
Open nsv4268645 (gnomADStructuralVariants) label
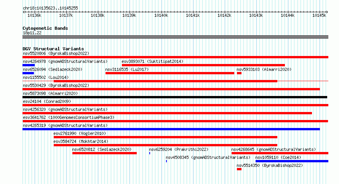click(273, 149)
